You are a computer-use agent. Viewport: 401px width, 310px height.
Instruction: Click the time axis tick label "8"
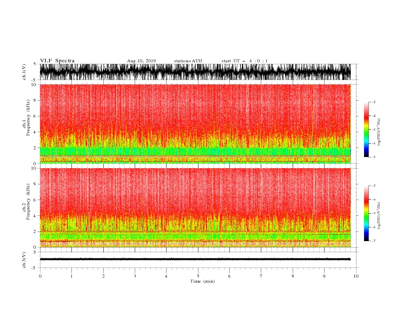pos(293,276)
